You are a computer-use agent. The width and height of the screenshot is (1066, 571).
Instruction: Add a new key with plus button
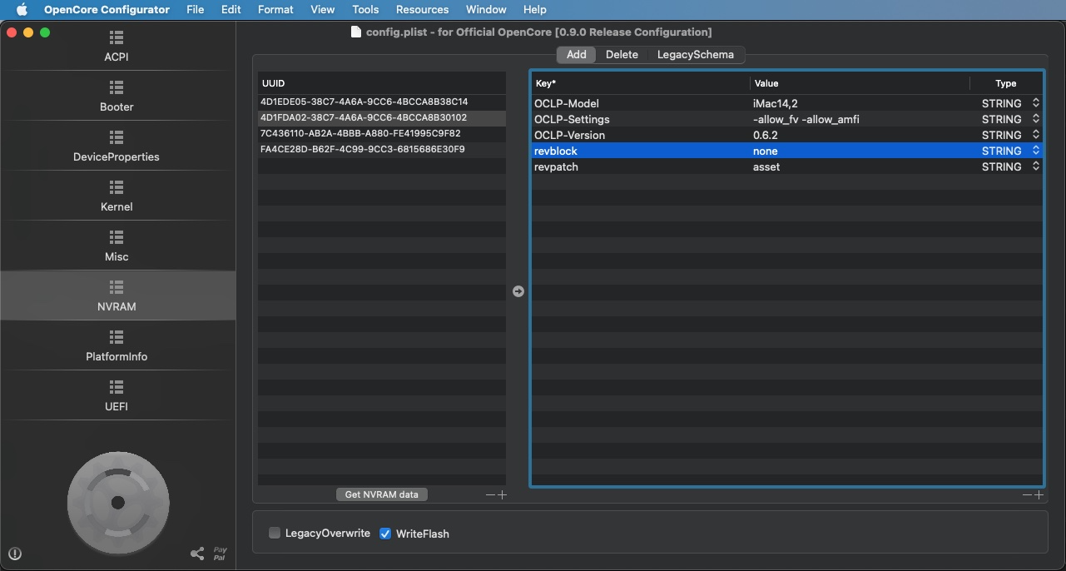click(x=1039, y=494)
